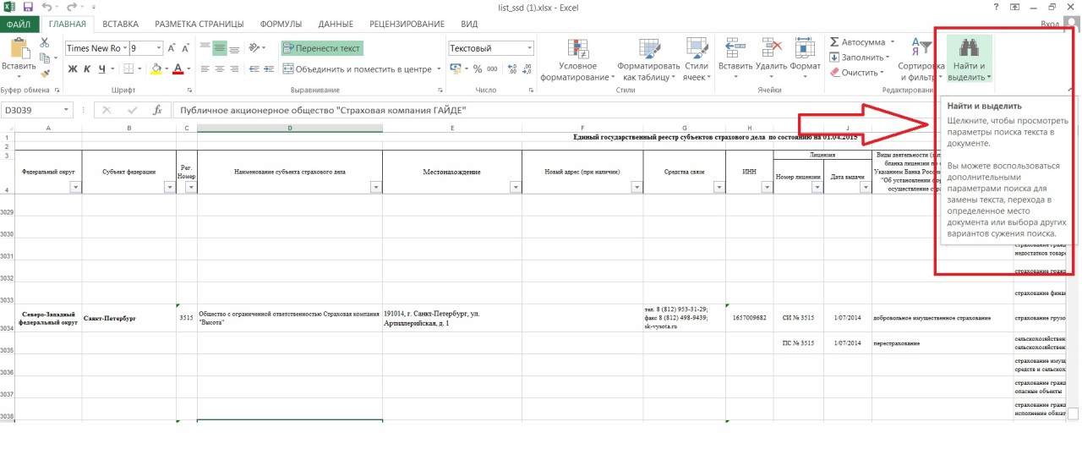The image size is (1082, 449).
Task: Open filter dropdown for Федеральный округ column
Action: (74, 188)
